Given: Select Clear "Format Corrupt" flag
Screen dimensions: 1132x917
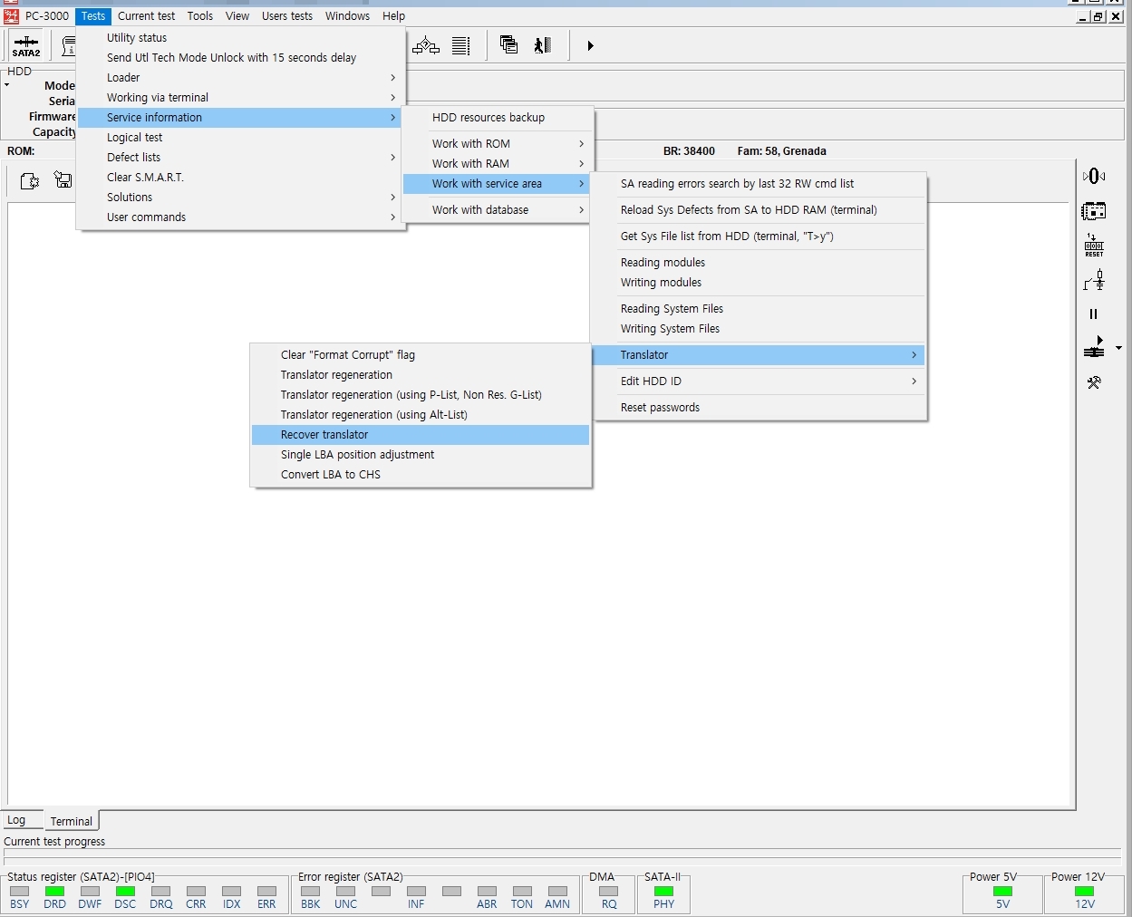Looking at the screenshot, I should click(x=421, y=355).
